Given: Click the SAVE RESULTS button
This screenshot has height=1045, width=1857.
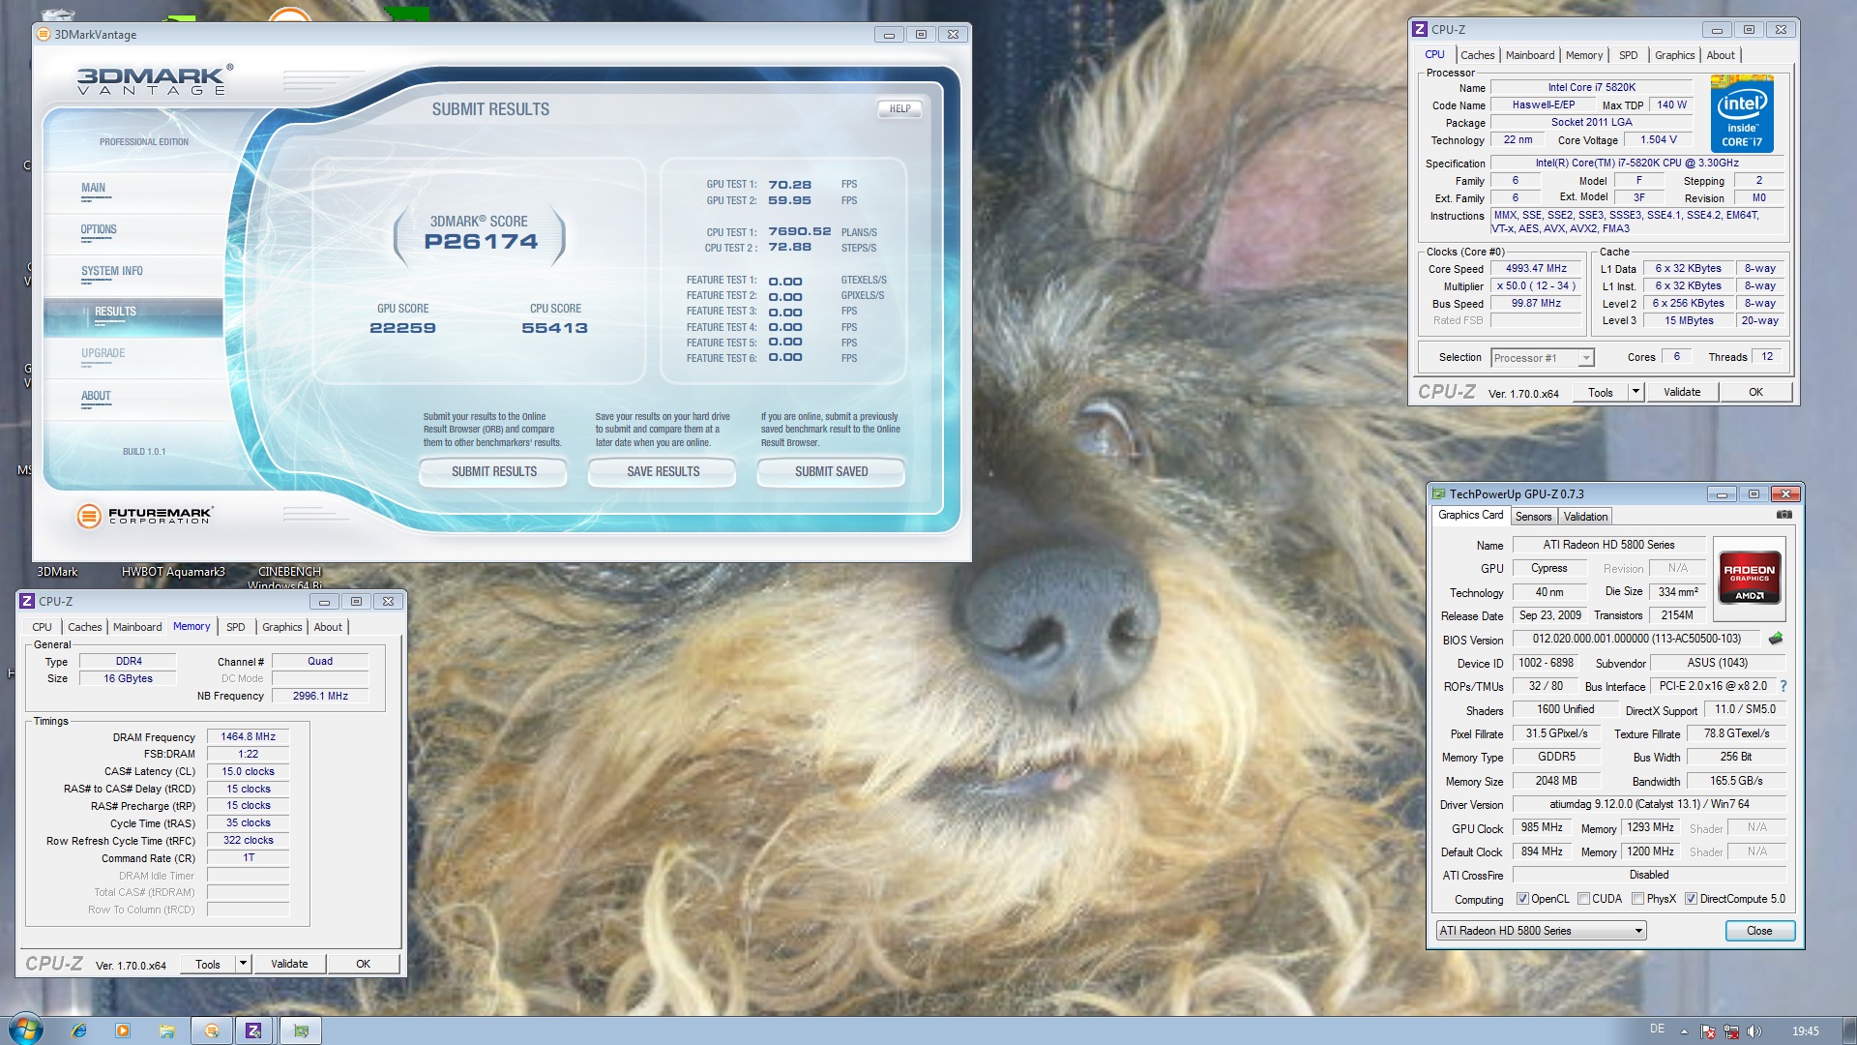Looking at the screenshot, I should pyautogui.click(x=663, y=472).
